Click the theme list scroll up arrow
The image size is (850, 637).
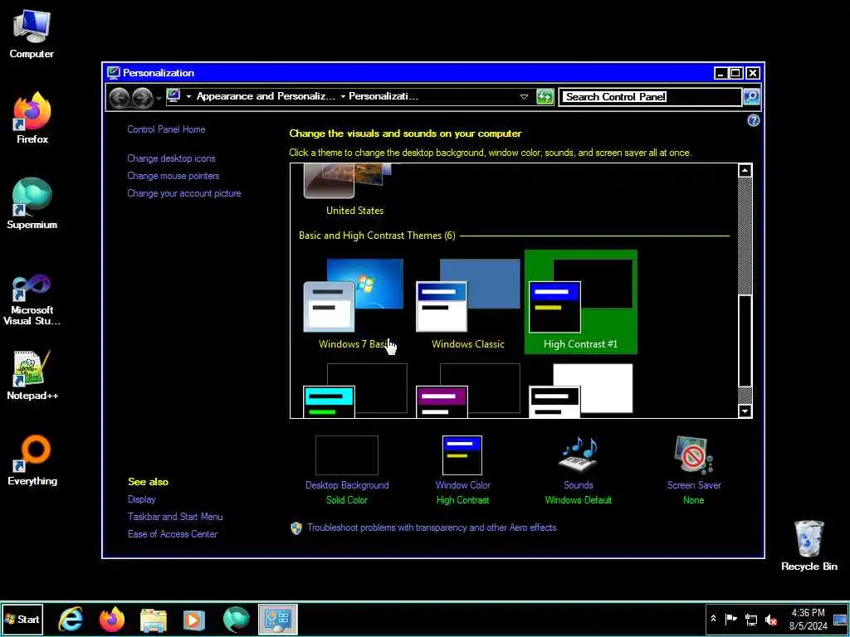(x=745, y=171)
